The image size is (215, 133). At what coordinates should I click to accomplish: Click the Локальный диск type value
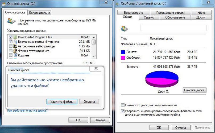tap(161, 38)
